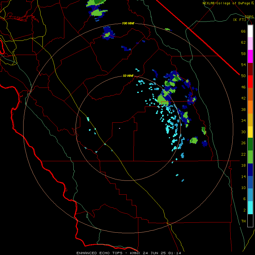This screenshot has width=255, height=255.
Task: Click the [K FT] units label
Action: [x=239, y=20]
